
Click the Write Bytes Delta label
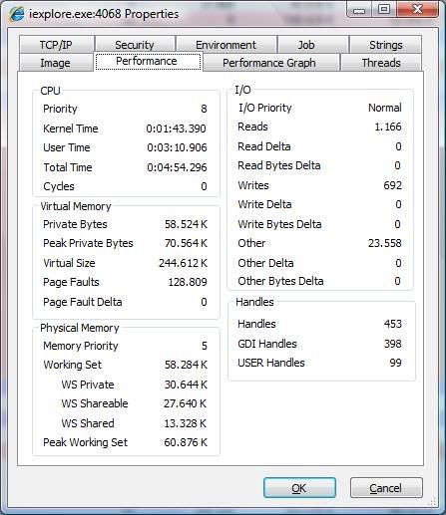coord(279,224)
